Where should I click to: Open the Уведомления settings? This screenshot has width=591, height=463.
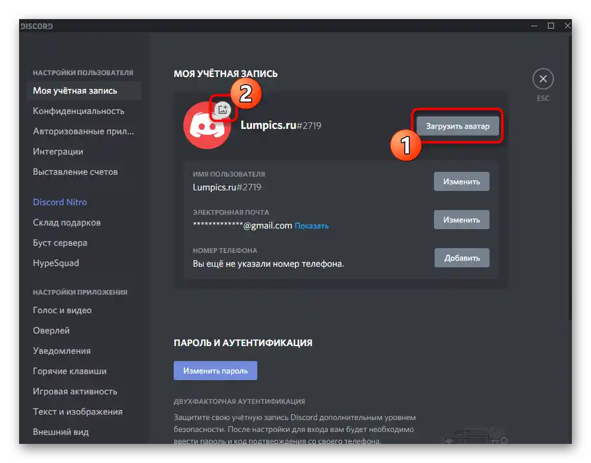click(84, 351)
